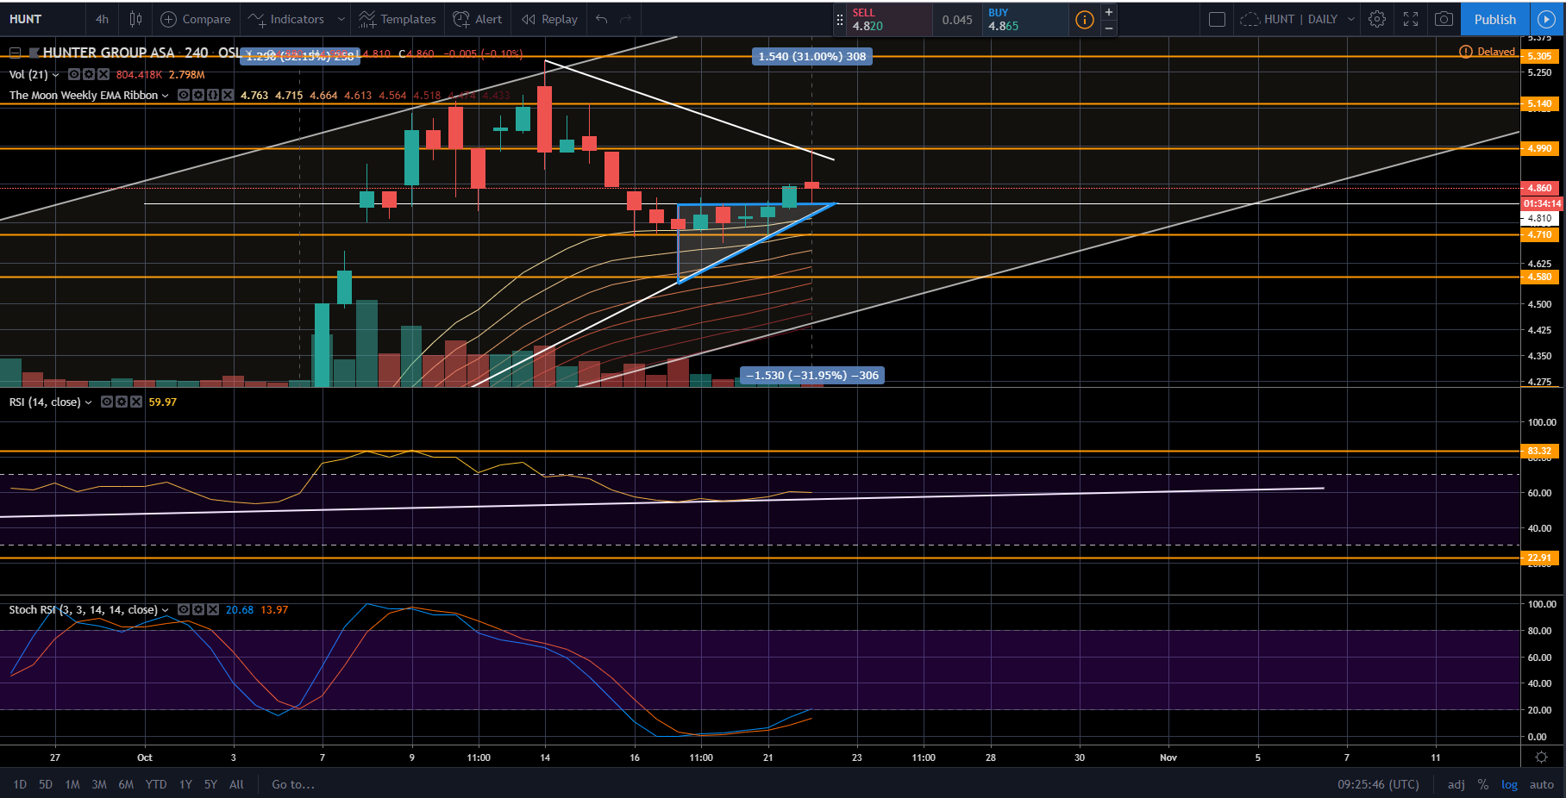Click the Delayed data notice
Viewport: 1566px width, 798px height.
[x=1487, y=52]
